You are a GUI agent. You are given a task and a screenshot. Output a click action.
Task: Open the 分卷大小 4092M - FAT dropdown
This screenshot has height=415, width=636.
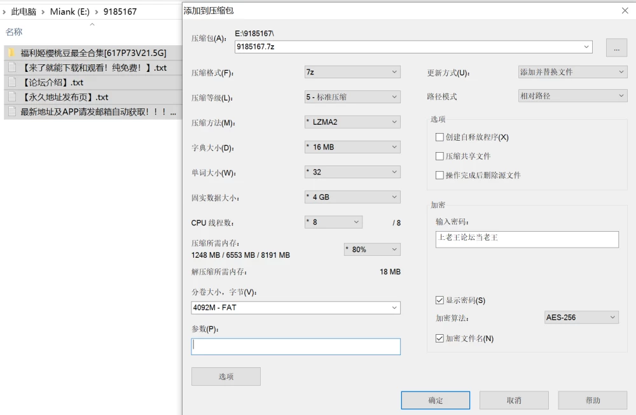pos(296,307)
